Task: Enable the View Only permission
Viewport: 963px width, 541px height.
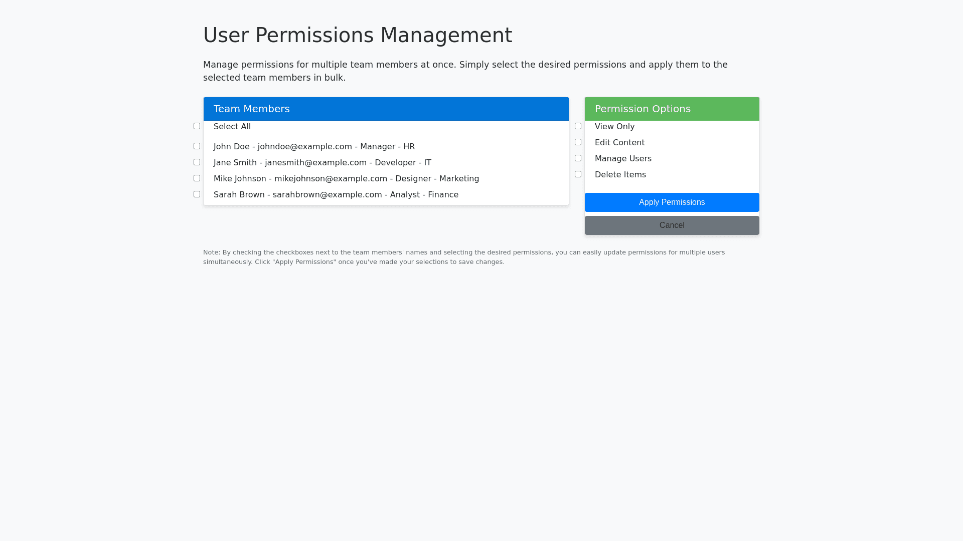Action: (578, 126)
